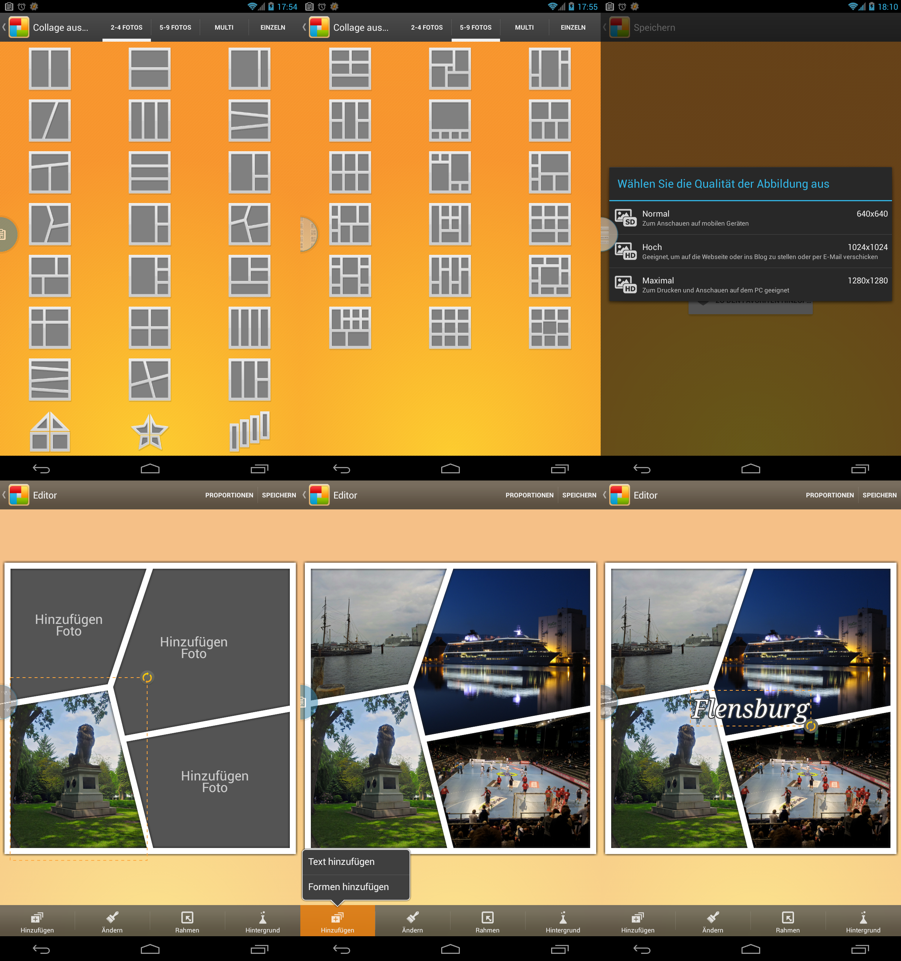Go back via app icon on the 17:54 collage screen
Screen dimensions: 901x961
click(x=19, y=27)
